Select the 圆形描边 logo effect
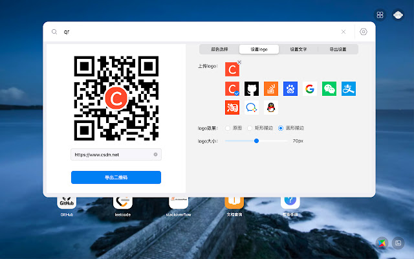This screenshot has width=414, height=259. pos(291,128)
